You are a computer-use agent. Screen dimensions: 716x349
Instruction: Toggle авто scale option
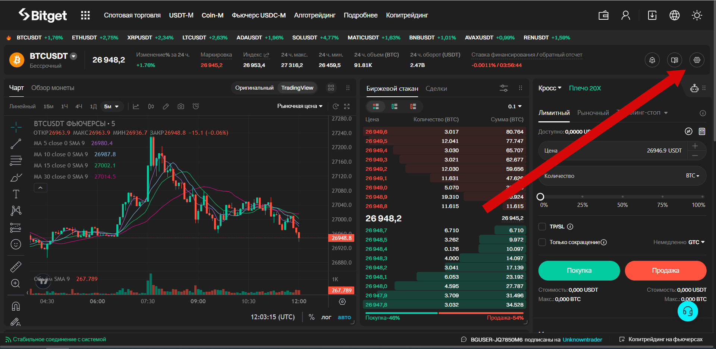344,317
